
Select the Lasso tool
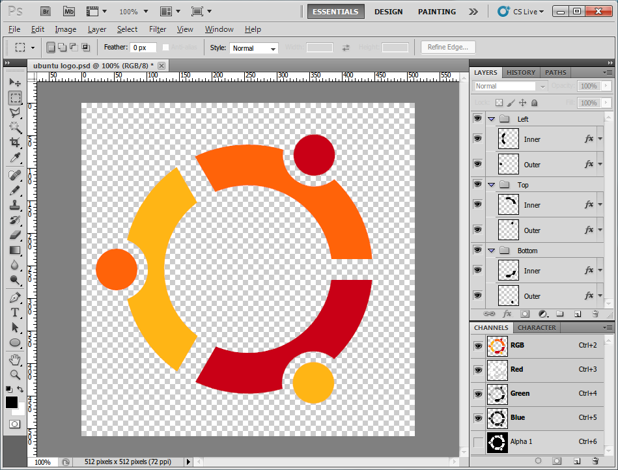[x=15, y=112]
